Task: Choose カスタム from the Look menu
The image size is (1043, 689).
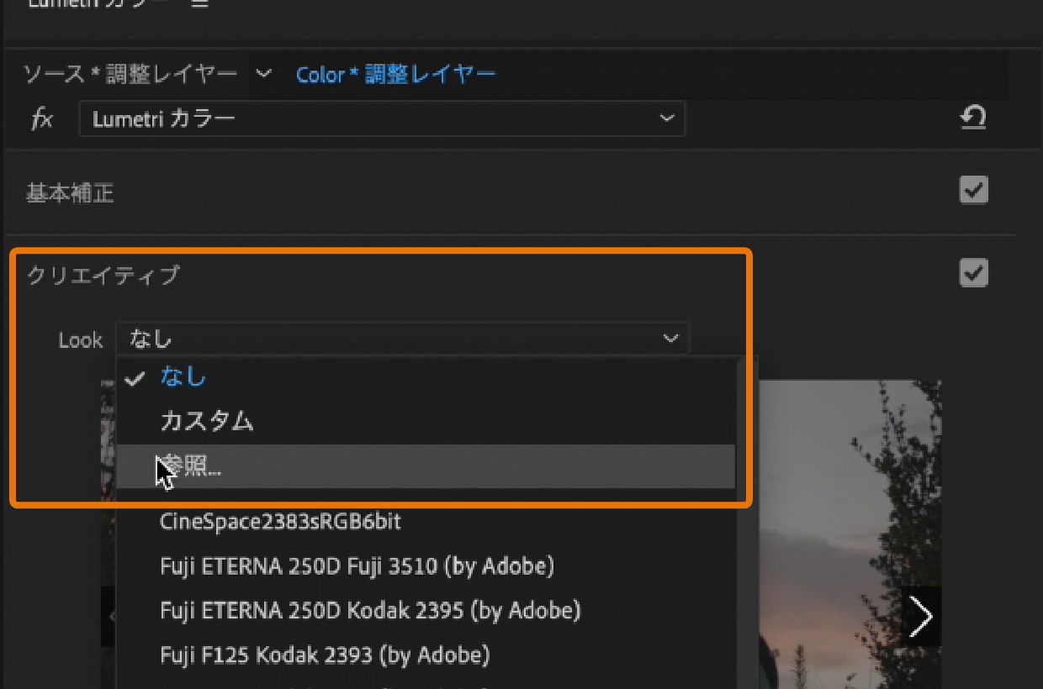Action: coord(206,421)
